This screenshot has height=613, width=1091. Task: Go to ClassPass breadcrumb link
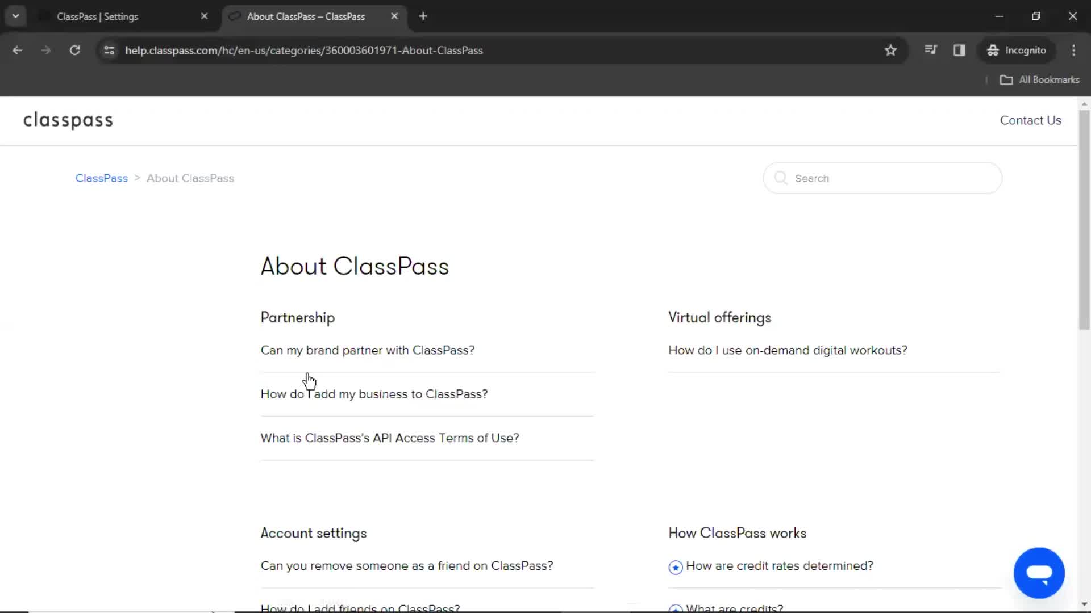tap(101, 178)
